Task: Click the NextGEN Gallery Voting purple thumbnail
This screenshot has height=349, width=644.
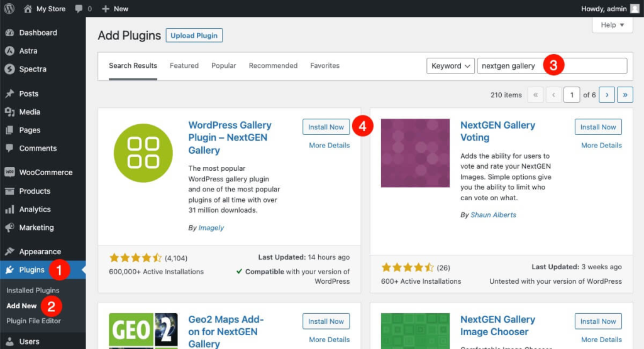Action: [x=415, y=153]
